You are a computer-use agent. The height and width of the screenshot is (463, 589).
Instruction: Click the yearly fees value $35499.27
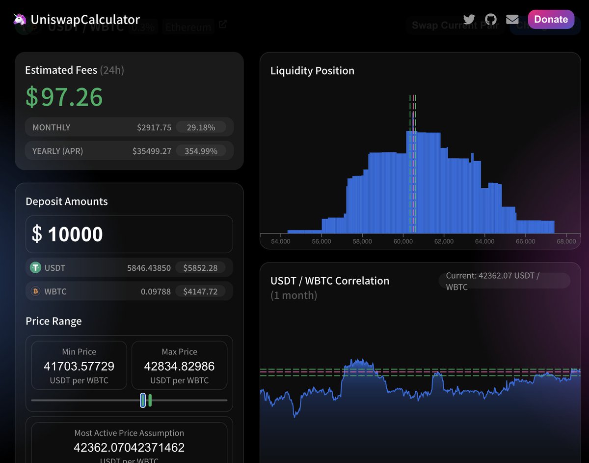tap(152, 151)
